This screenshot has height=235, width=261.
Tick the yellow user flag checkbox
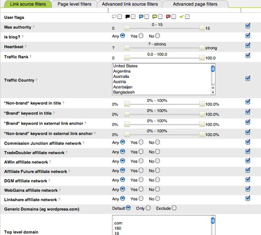pos(160,16)
